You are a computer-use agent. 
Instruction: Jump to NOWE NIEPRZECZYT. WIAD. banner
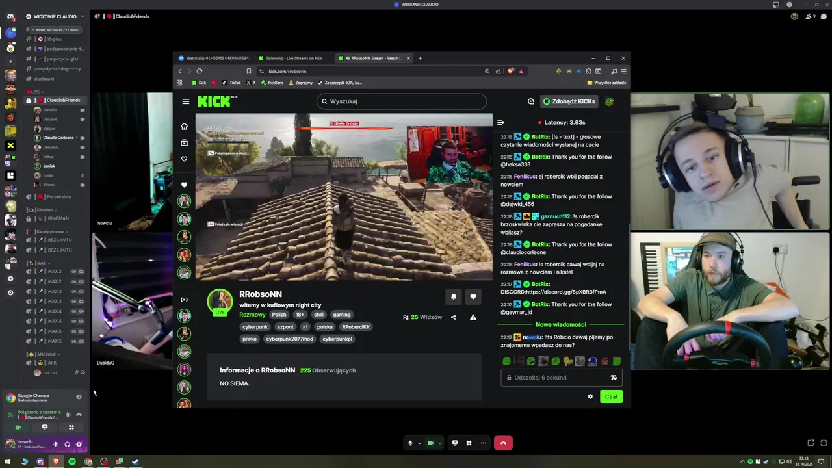(56, 29)
